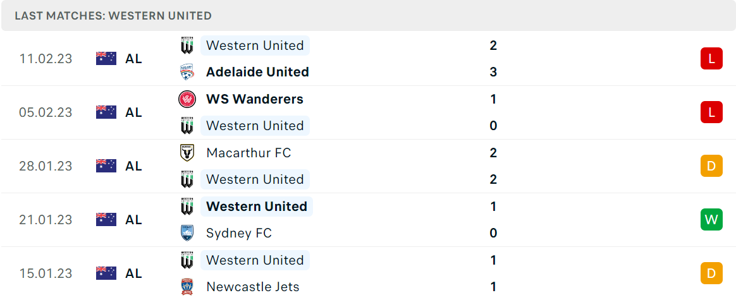
Task: Click the Sydney FC club crest
Action: [187, 233]
